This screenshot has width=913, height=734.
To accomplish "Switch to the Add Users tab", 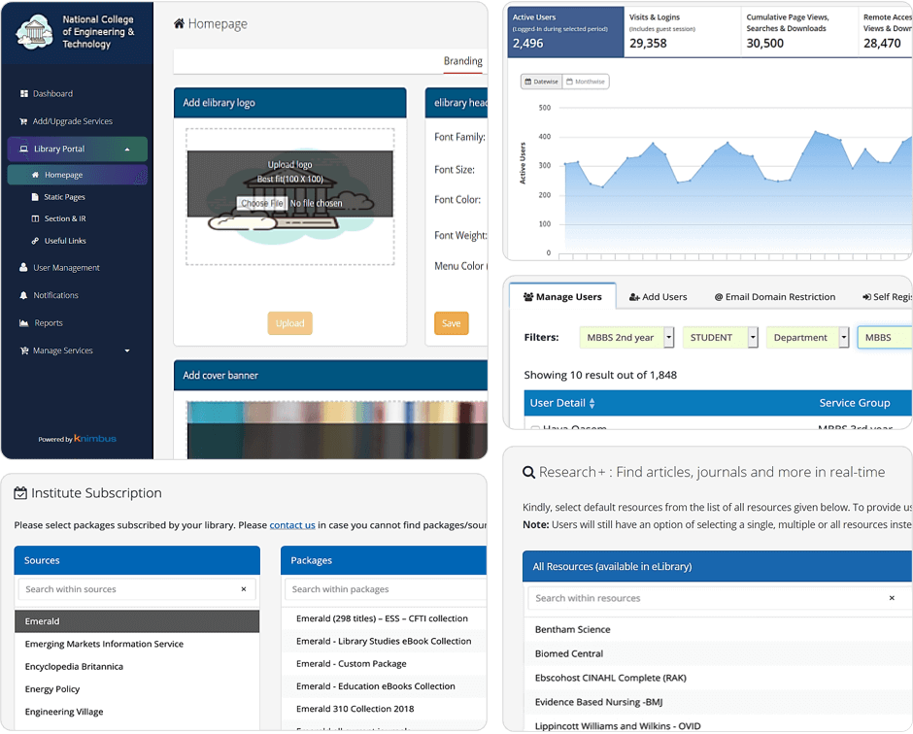I will pos(658,297).
